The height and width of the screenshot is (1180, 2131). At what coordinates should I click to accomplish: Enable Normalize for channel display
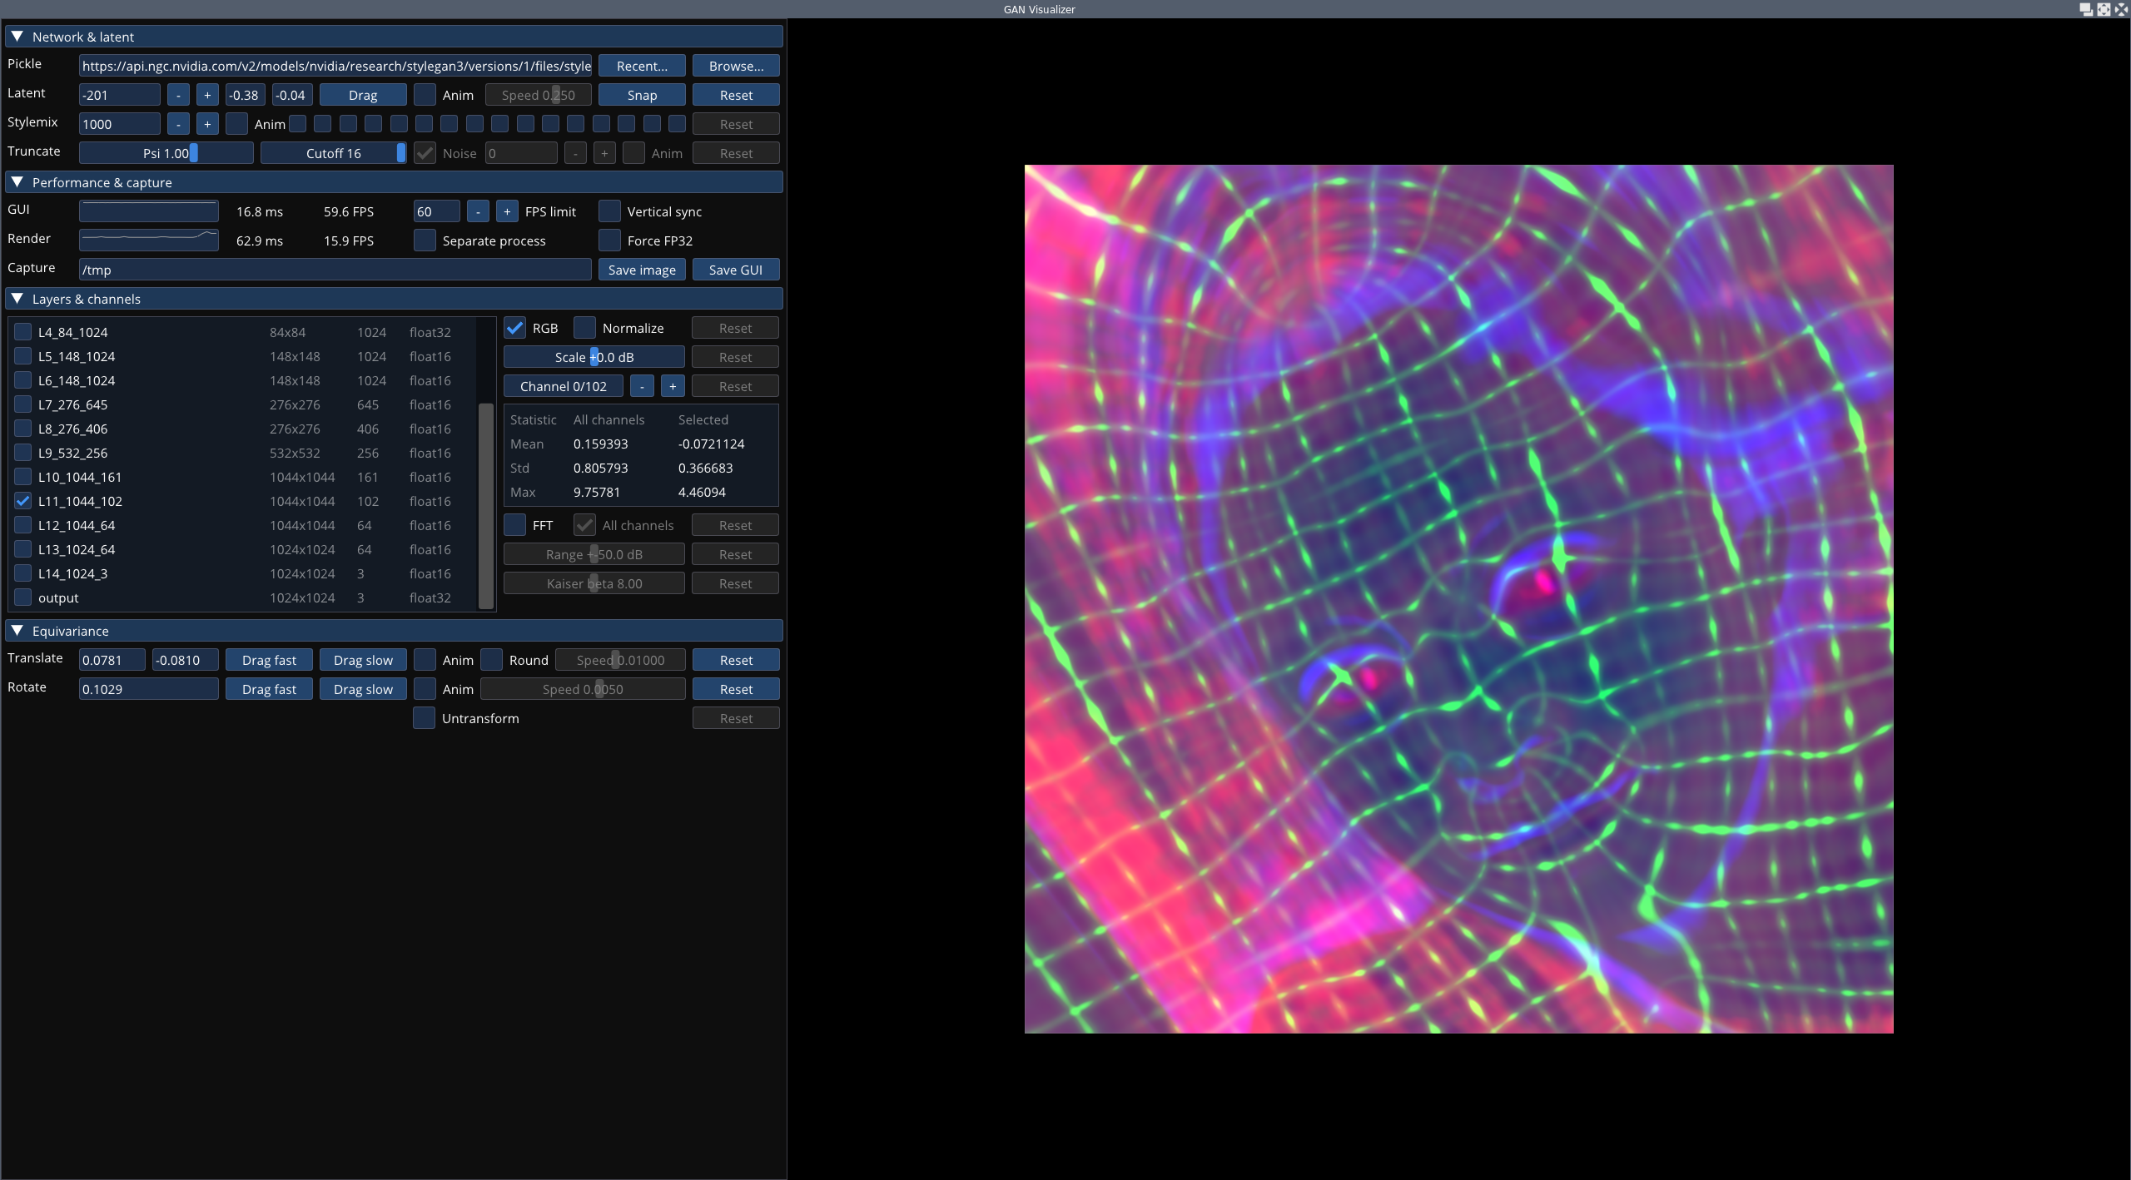(x=584, y=327)
